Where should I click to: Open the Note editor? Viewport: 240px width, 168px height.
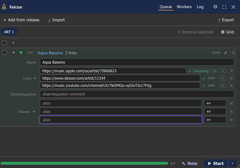click(190, 163)
